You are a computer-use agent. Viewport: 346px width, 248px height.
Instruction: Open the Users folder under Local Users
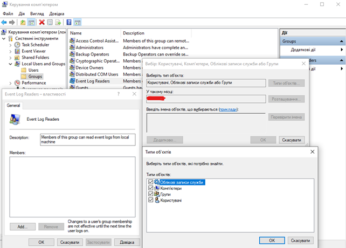pos(33,70)
